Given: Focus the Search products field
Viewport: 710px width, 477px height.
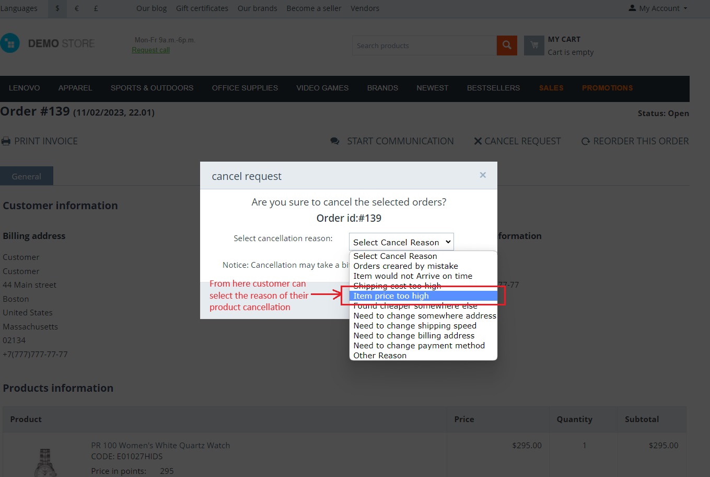Looking at the screenshot, I should click(424, 46).
